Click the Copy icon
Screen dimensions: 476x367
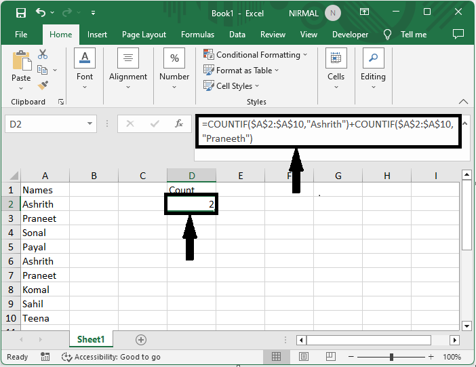pyautogui.click(x=42, y=70)
